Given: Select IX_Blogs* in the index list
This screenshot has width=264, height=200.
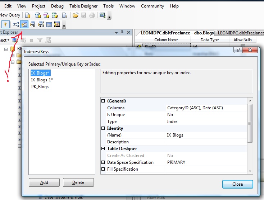Looking at the screenshot, I should coord(40,73).
